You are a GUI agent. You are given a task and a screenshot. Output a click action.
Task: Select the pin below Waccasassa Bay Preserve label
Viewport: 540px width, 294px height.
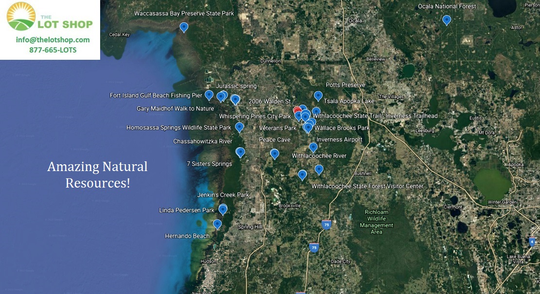point(184,27)
